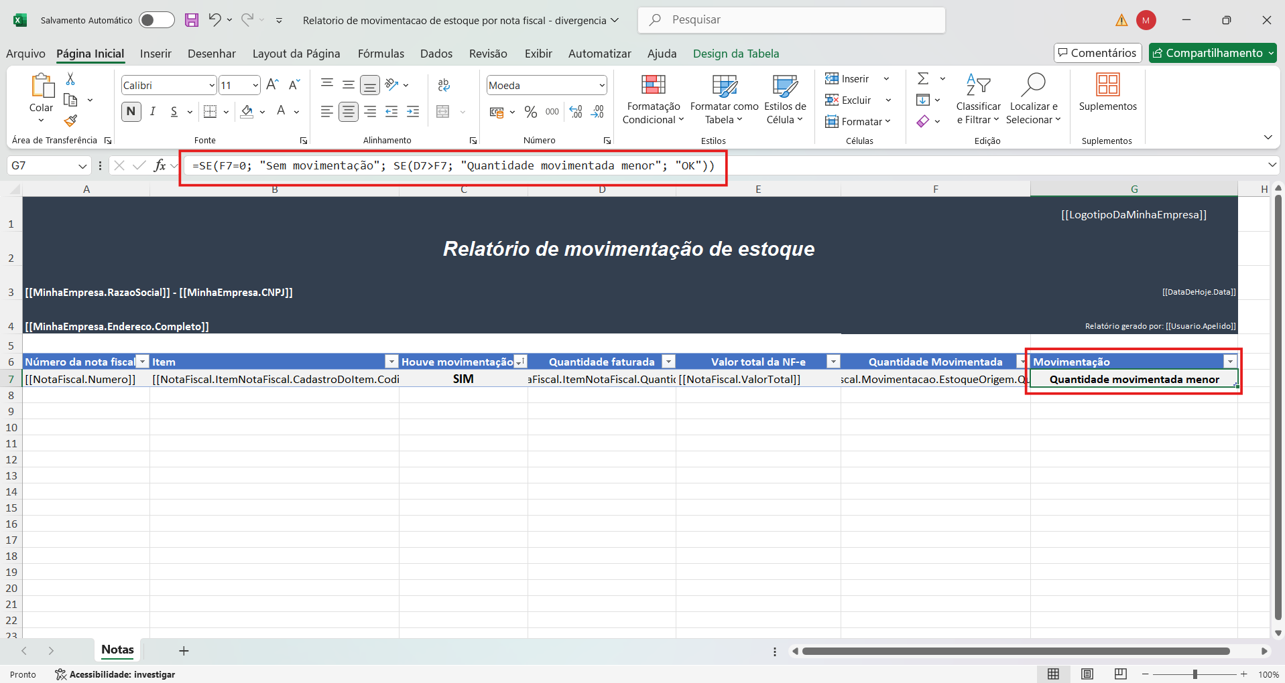Click the Compartilhamento share button
This screenshot has height=683, width=1285.
tap(1213, 53)
